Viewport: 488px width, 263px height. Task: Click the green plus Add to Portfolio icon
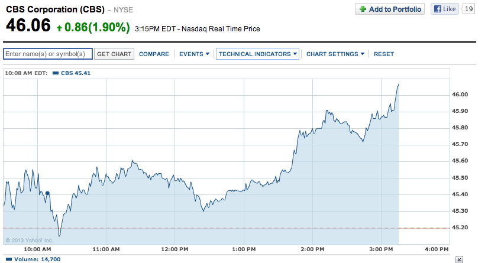click(x=363, y=9)
